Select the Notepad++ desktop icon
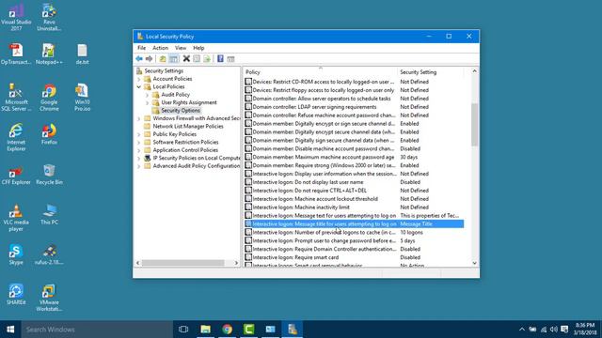 pos(49,54)
